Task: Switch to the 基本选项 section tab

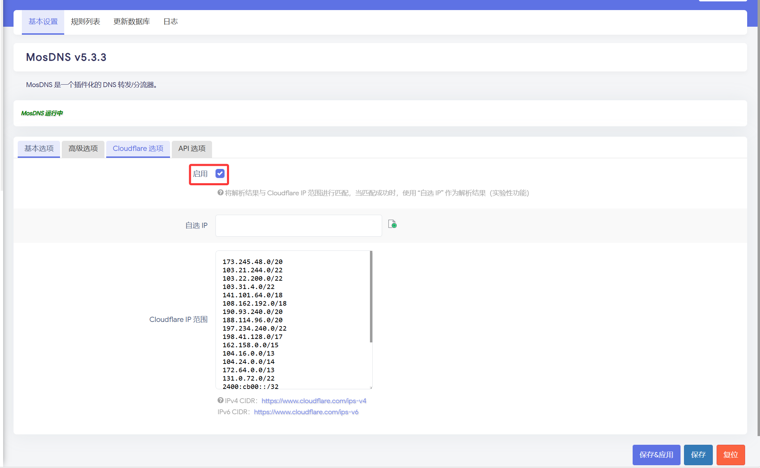Action: coord(39,148)
